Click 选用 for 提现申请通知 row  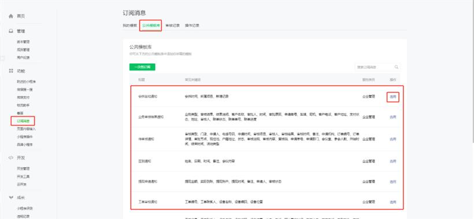pyautogui.click(x=392, y=182)
